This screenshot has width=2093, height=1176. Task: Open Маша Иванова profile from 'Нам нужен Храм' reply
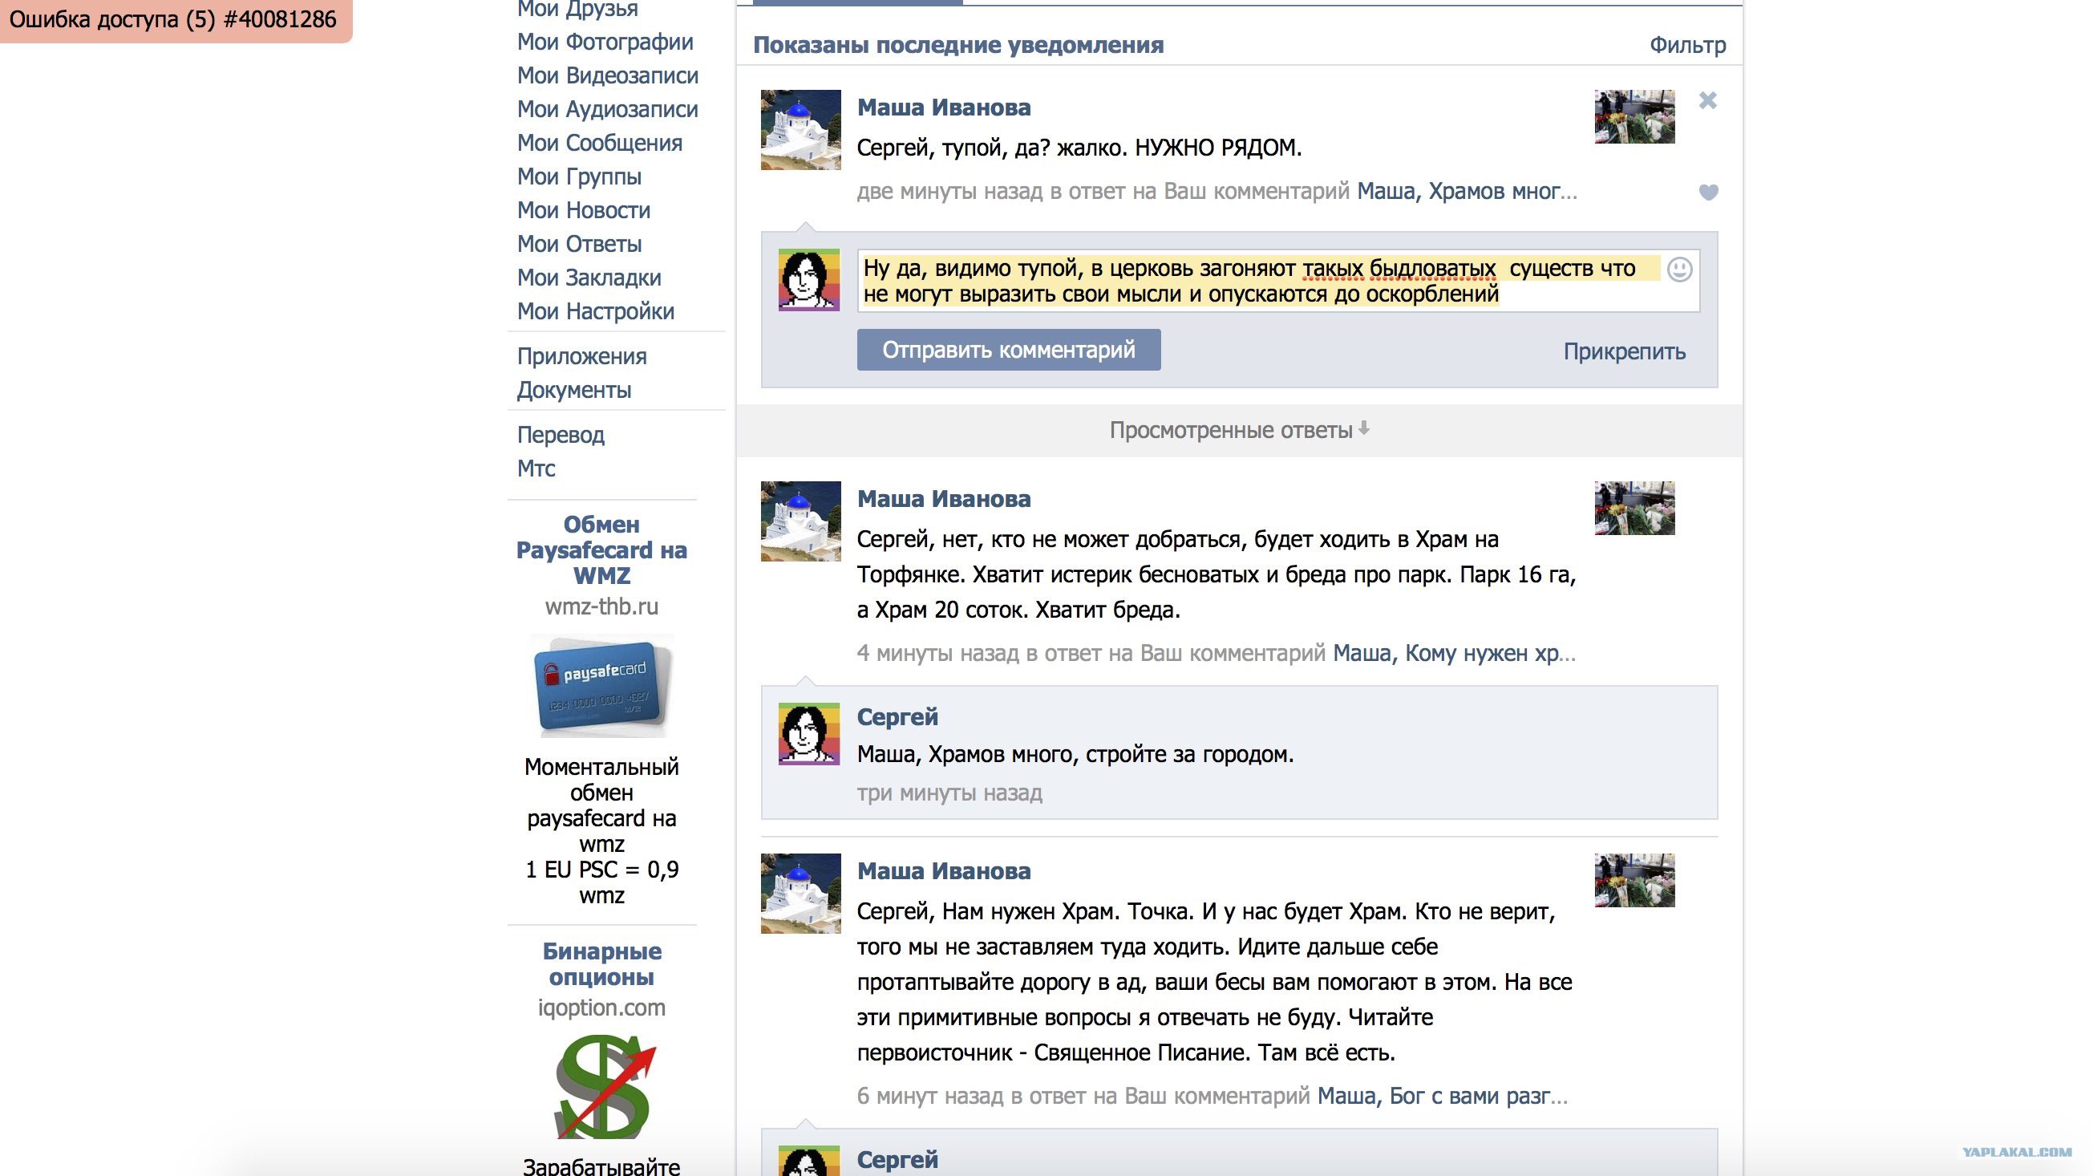click(x=943, y=871)
